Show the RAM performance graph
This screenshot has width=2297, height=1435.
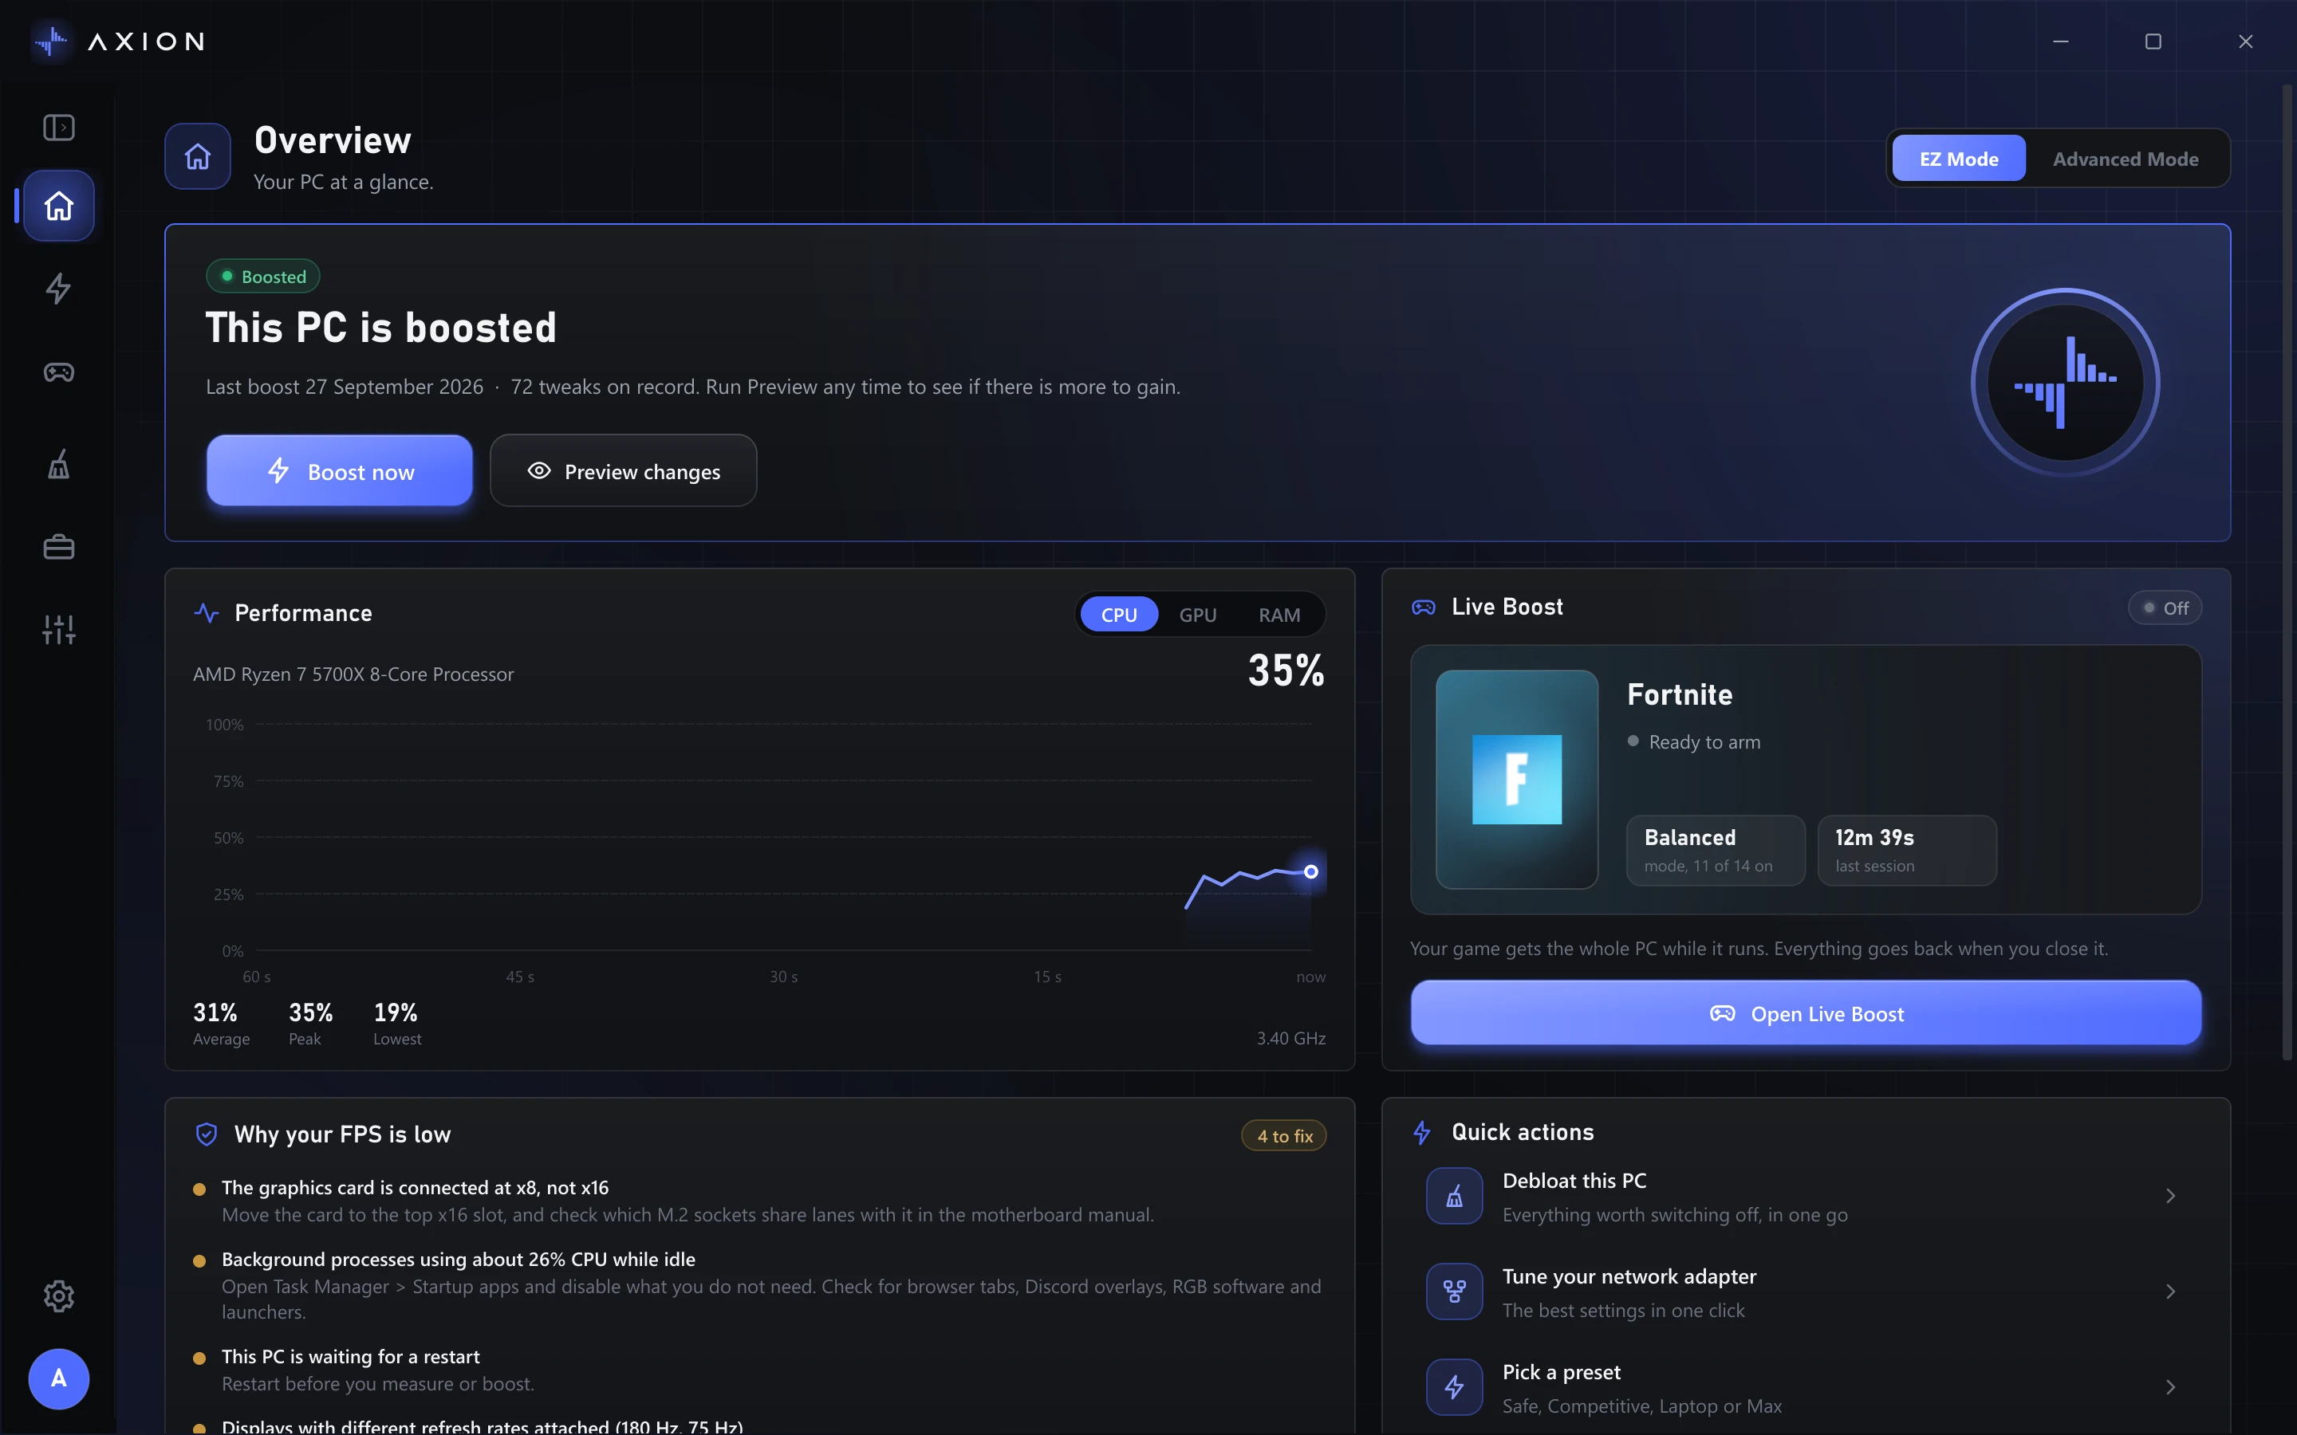point(1279,615)
